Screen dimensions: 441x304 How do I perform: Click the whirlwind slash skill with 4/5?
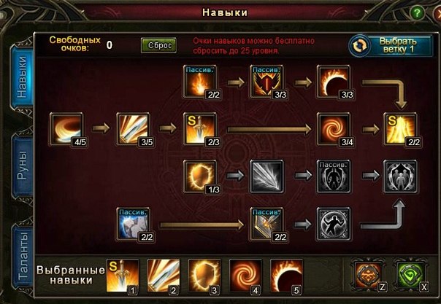coord(66,129)
